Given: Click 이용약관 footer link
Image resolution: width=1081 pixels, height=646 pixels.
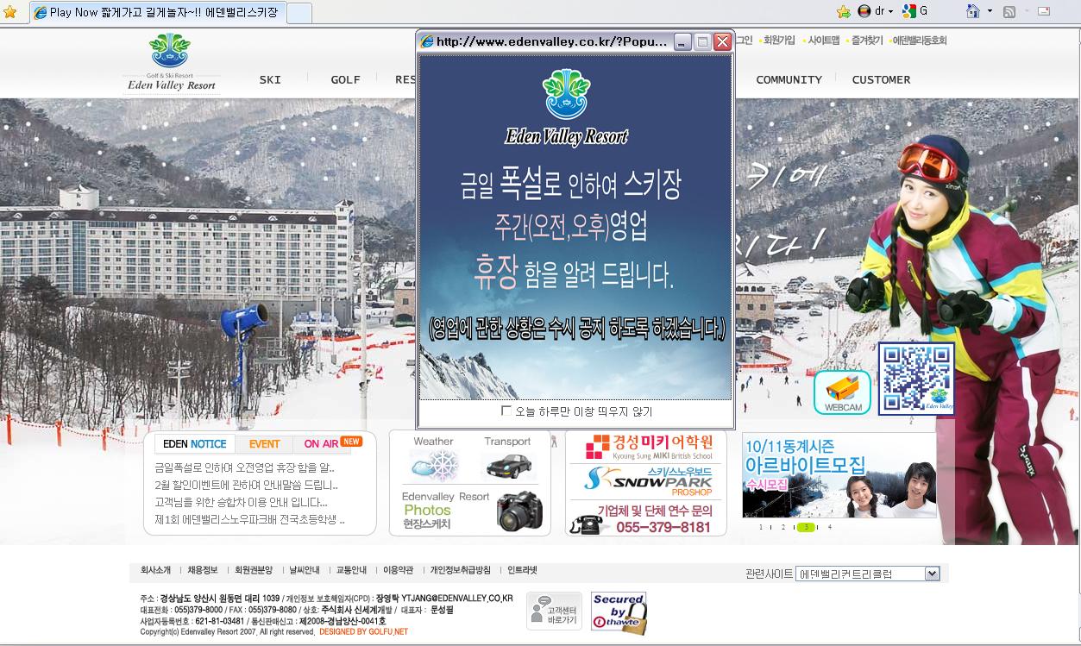Looking at the screenshot, I should [x=398, y=570].
